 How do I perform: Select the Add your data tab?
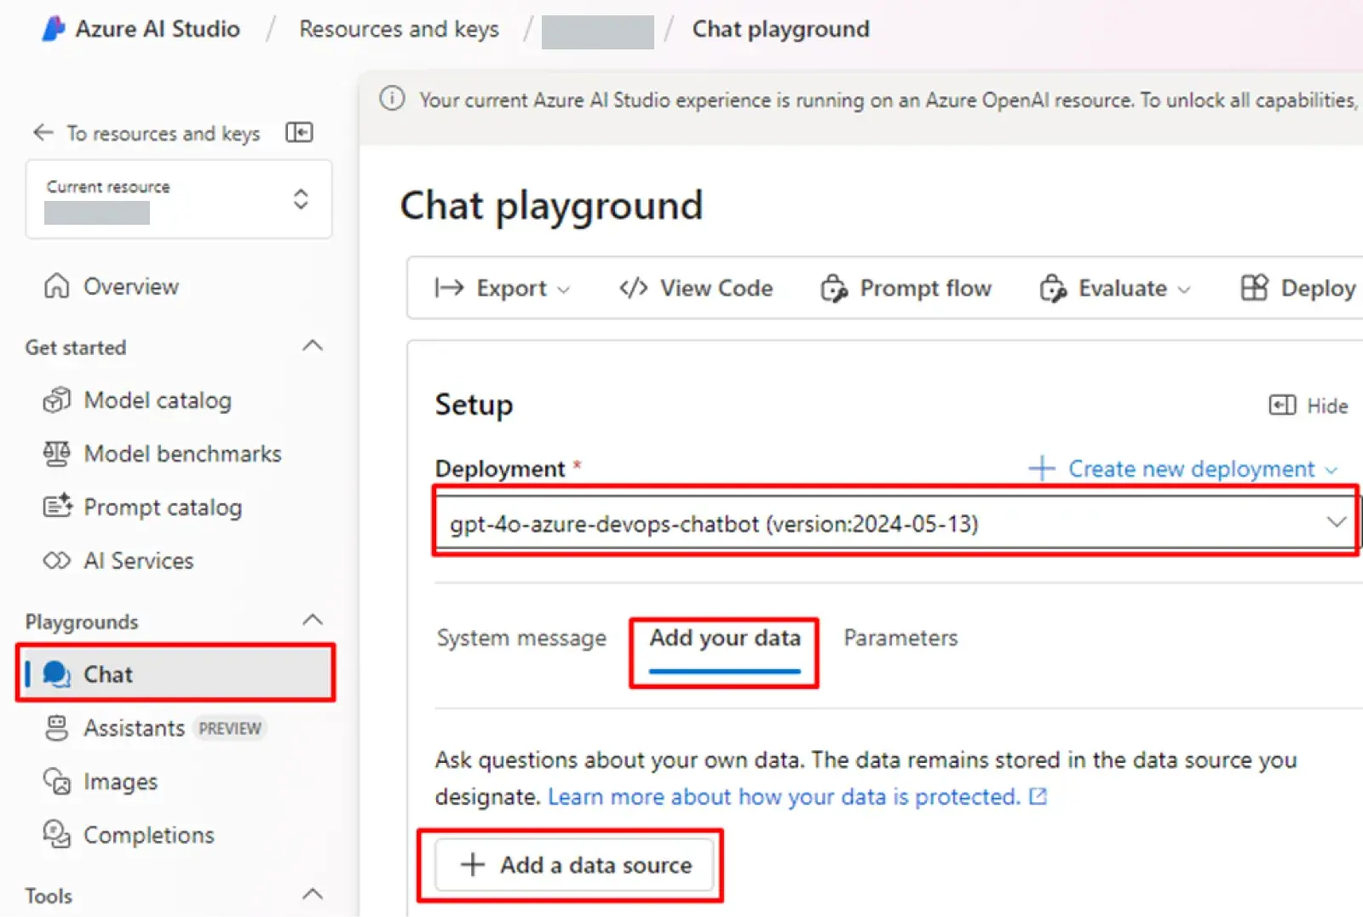(725, 638)
